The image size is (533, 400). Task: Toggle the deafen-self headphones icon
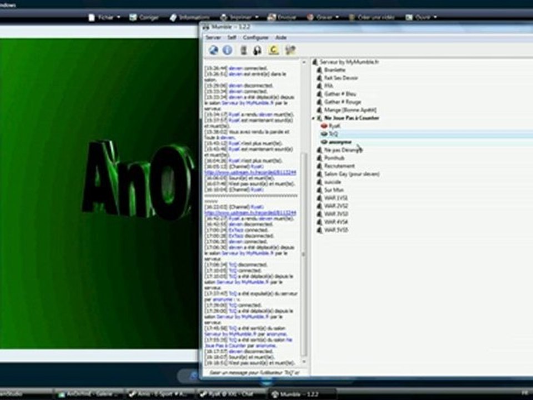(x=257, y=51)
